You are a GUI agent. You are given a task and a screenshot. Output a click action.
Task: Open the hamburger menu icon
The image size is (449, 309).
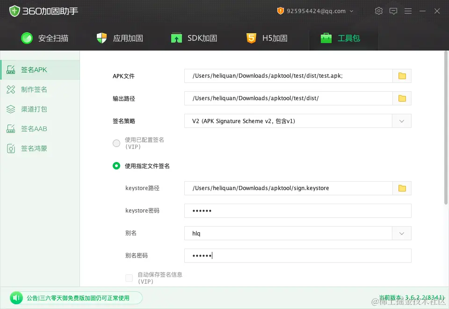click(x=408, y=11)
